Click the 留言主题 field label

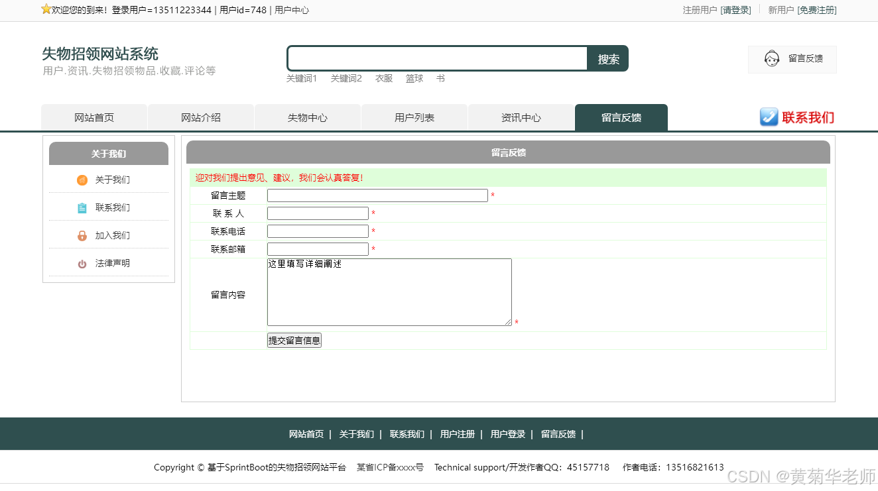pyautogui.click(x=228, y=195)
